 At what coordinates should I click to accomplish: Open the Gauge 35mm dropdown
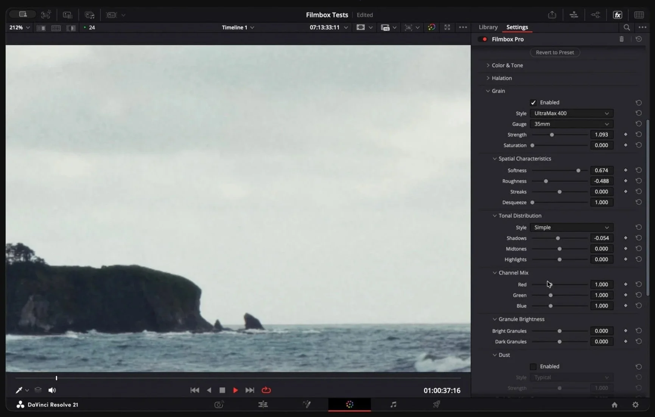pos(571,124)
